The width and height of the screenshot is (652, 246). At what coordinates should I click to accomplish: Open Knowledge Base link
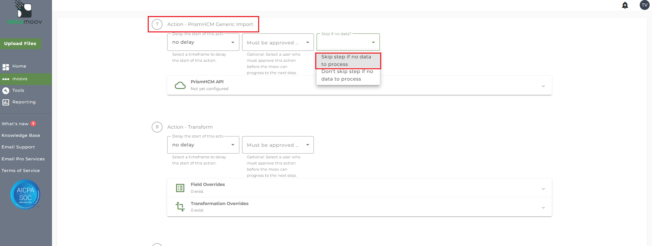(21, 135)
